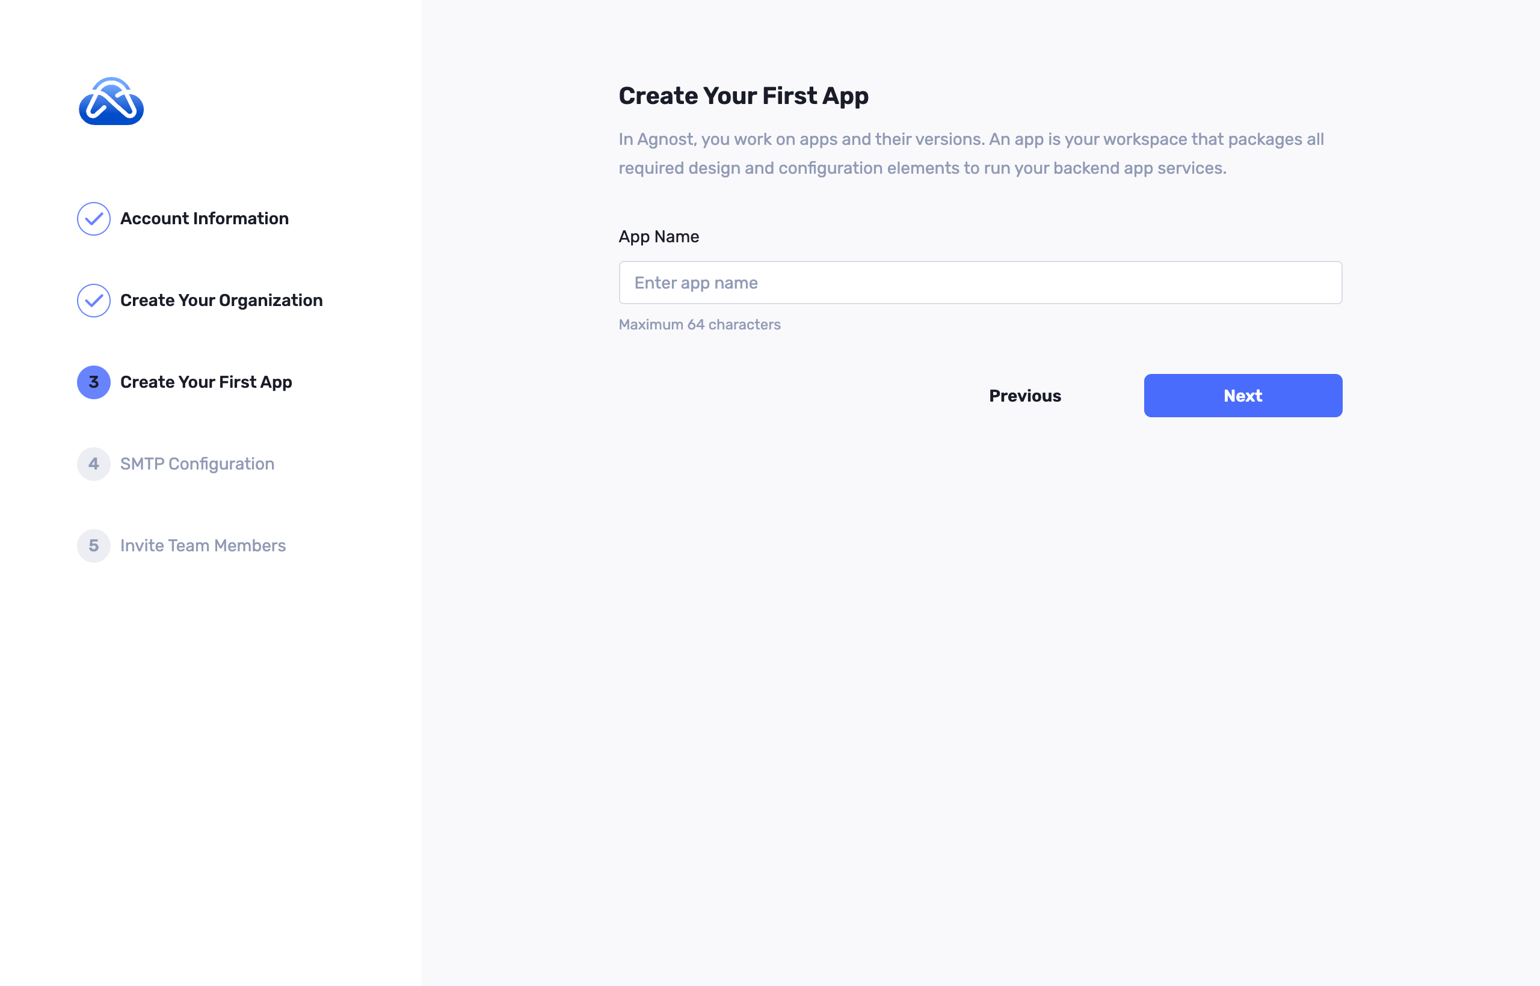Open the Create Your Organization step

point(221,300)
